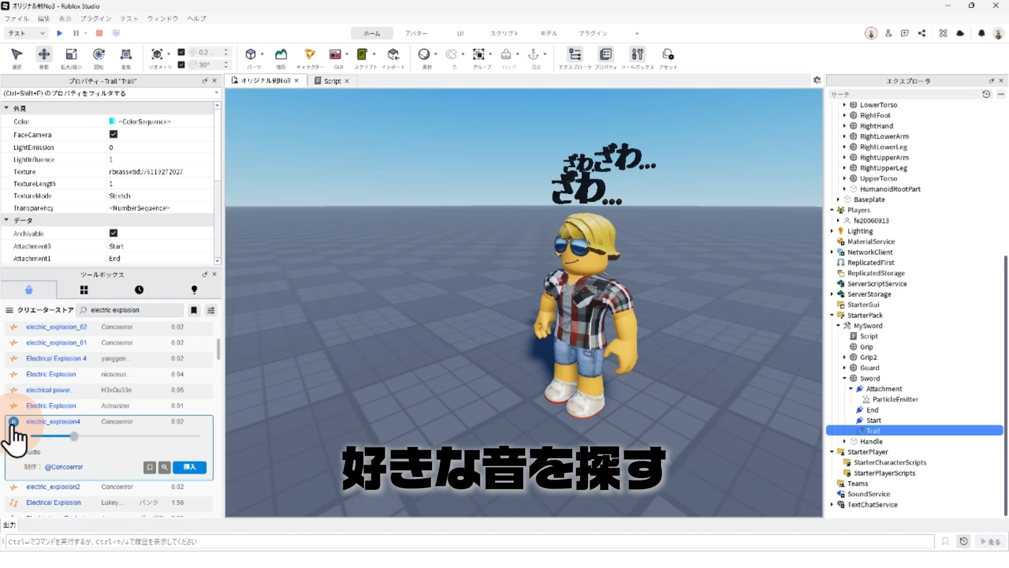Switch to the Model ribbon tab
Viewport: 1009px width, 568px height.
548,33
